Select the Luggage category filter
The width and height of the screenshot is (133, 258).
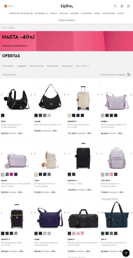[x=22, y=66]
